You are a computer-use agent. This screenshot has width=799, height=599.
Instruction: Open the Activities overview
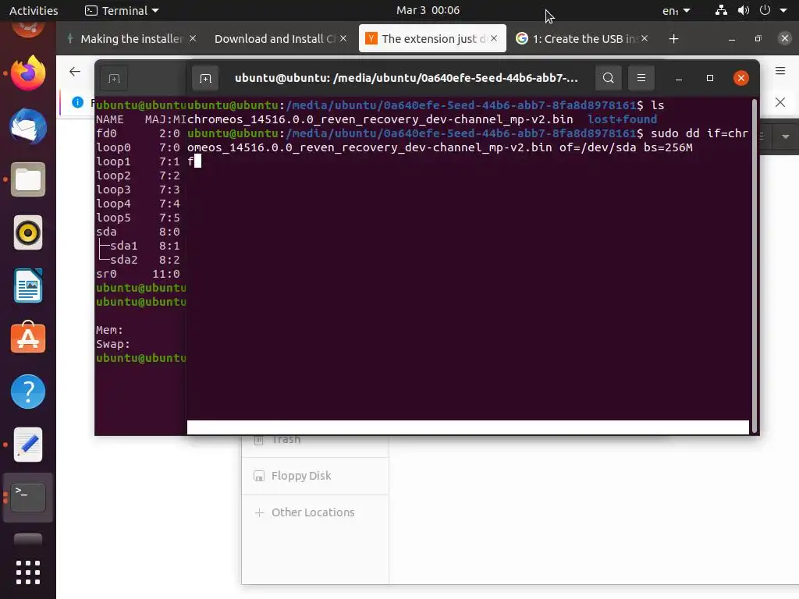[34, 11]
